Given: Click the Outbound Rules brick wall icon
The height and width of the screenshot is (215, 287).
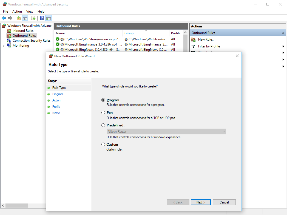Looking at the screenshot, I should [9, 36].
